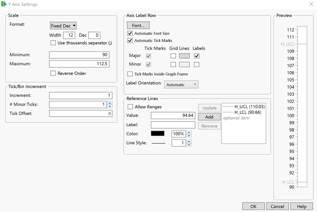317x212 pixels.
Task: Click the Dec field showing 0
Action: pos(94,35)
